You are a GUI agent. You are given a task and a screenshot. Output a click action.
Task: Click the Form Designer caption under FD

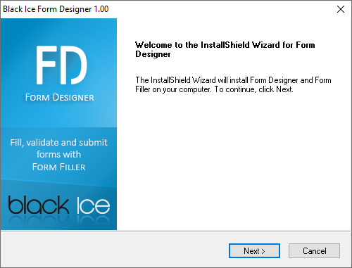(x=59, y=97)
